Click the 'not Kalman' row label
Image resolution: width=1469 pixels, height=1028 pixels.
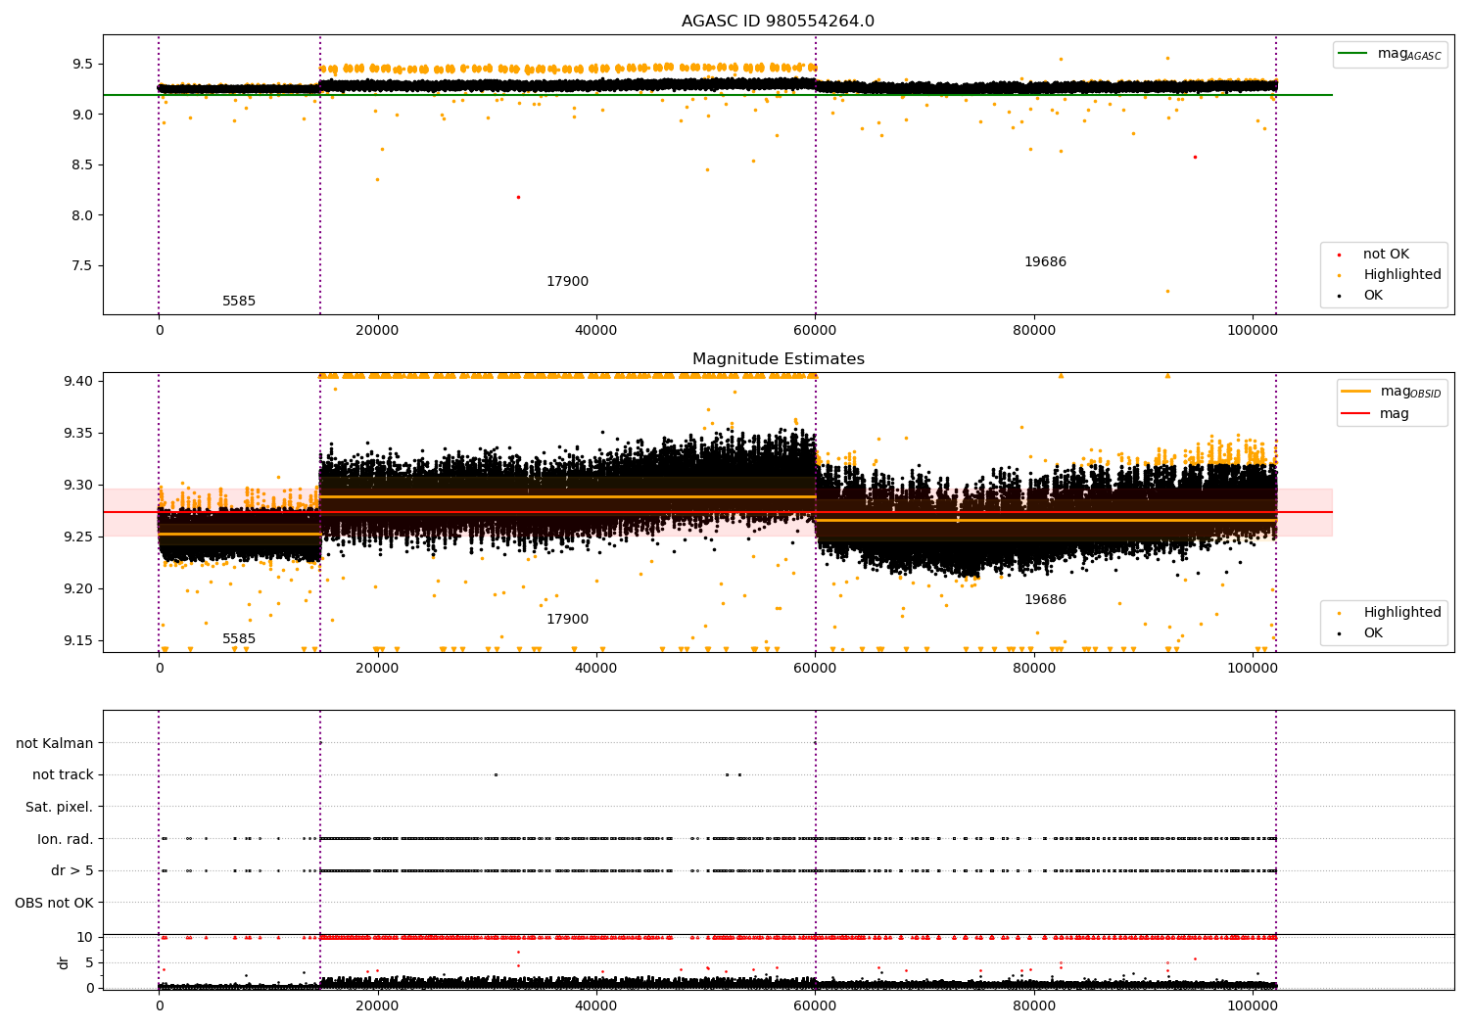coord(55,744)
